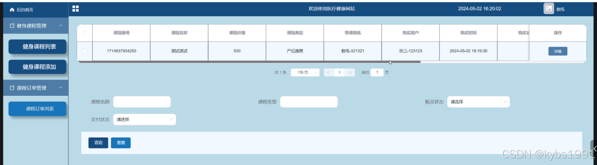Viewport: 597px width, 165px height.
Task: Click the 带课教练 column header
Action: [353, 33]
